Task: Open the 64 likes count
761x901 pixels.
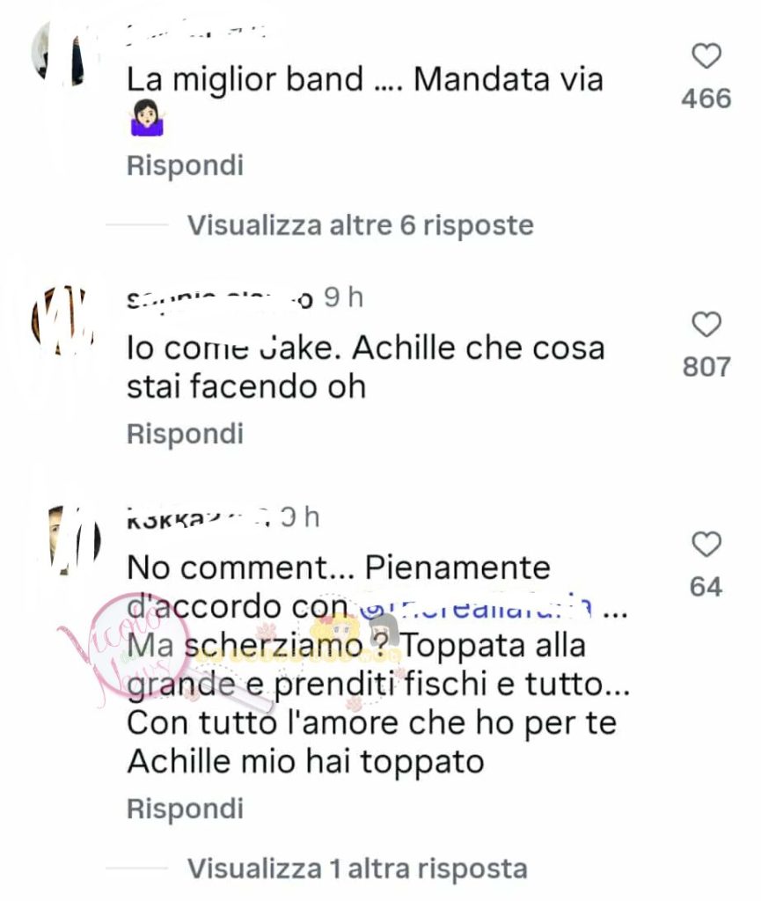Action: (706, 587)
